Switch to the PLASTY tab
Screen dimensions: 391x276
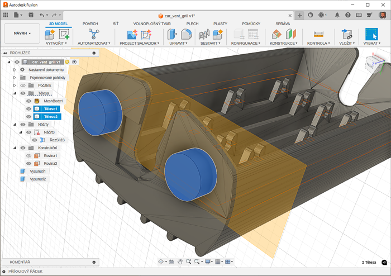pyautogui.click(x=221, y=23)
